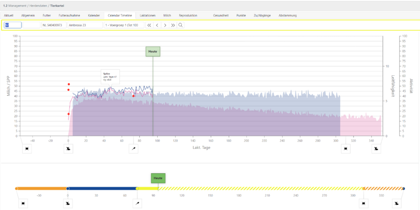Click calving icon at day 0 under chart

[x=69, y=149]
